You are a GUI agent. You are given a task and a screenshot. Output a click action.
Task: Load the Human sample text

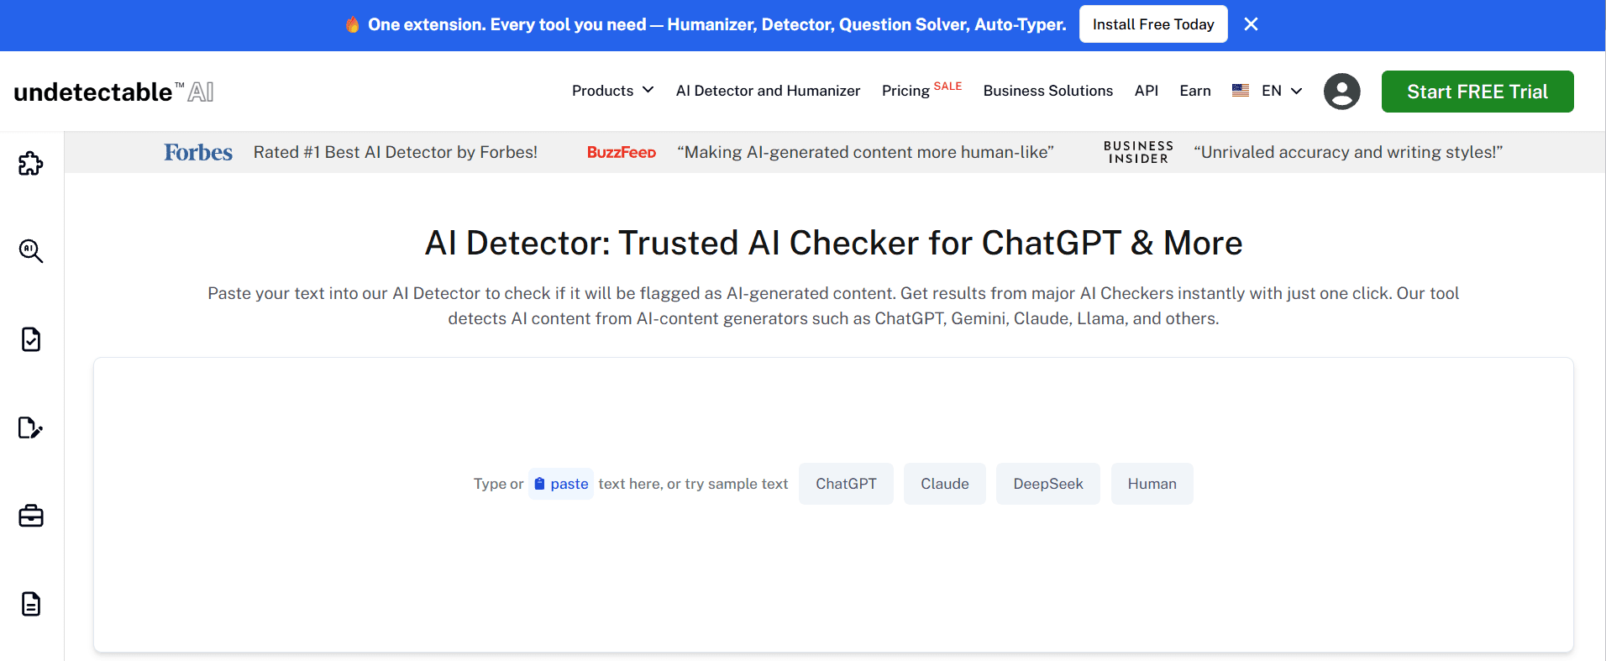(x=1152, y=484)
